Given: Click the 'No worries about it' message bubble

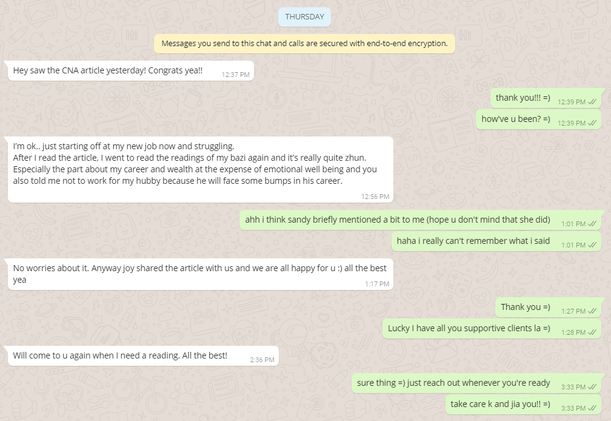Looking at the screenshot, I should pyautogui.click(x=200, y=274).
